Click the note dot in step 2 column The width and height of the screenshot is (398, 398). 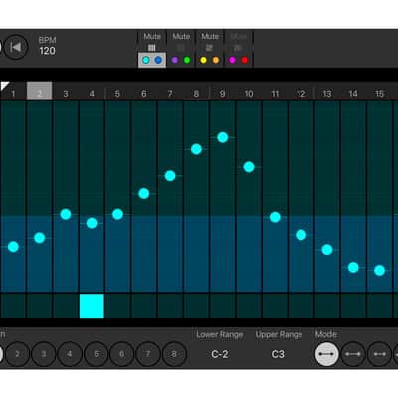point(40,238)
